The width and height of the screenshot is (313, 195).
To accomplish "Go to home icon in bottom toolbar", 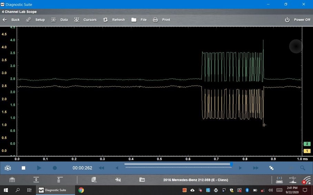I will click(12, 180).
